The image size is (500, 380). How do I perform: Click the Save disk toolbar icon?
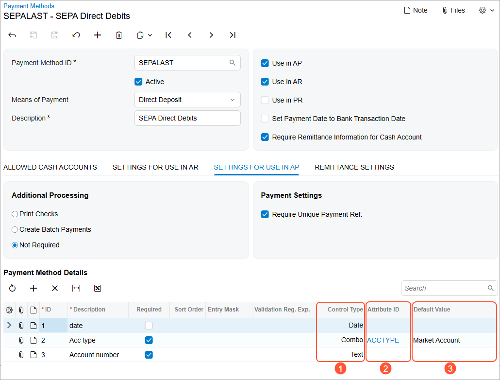point(55,35)
